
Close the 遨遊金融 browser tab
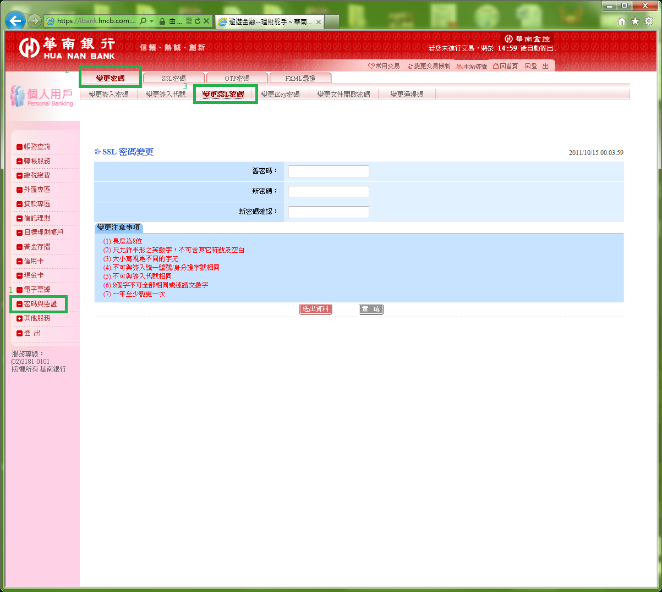coord(319,22)
